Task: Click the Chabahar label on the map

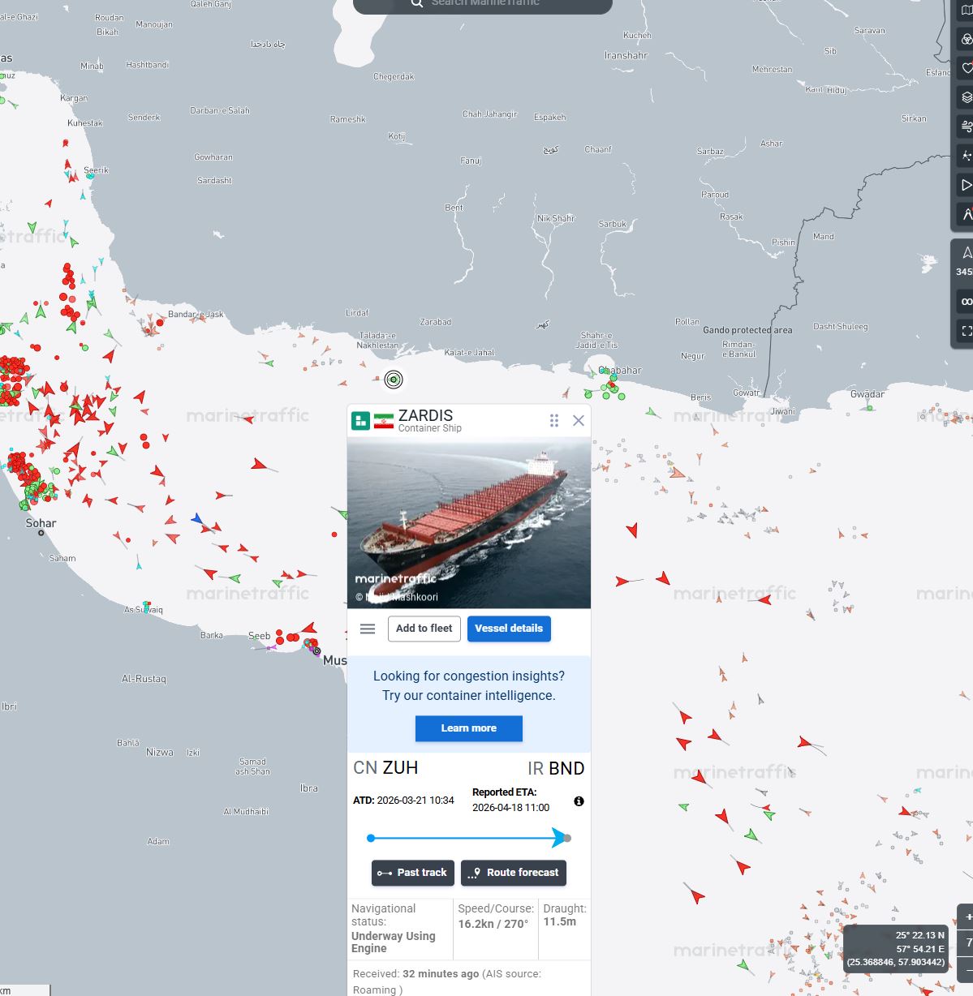Action: coord(620,371)
